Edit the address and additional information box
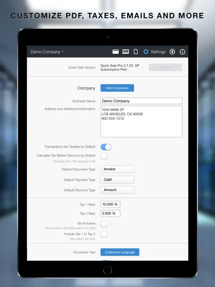 pos(141,121)
